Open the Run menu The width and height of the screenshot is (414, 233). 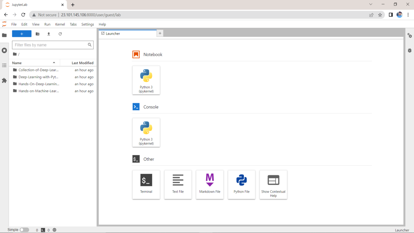click(x=47, y=24)
